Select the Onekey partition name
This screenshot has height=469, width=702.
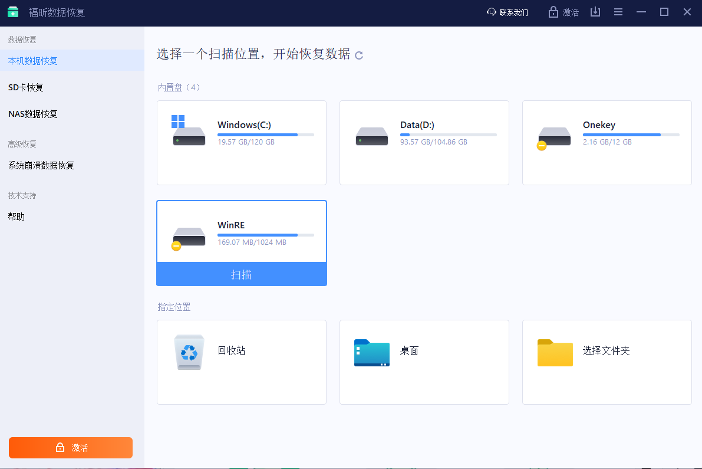pos(599,125)
